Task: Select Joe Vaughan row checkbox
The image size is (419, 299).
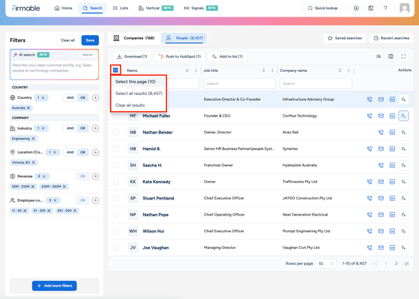Action: (116, 248)
